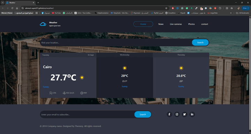The image size is (251, 134).
Task: Click the location Search button
Action: click(x=200, y=43)
